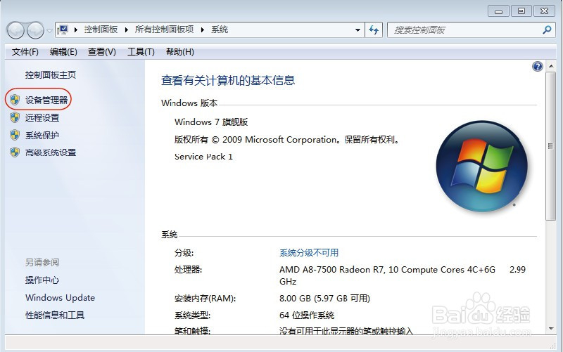The height and width of the screenshot is (352, 563).
Task: Click the computer icon in the address bar
Action: [63, 30]
